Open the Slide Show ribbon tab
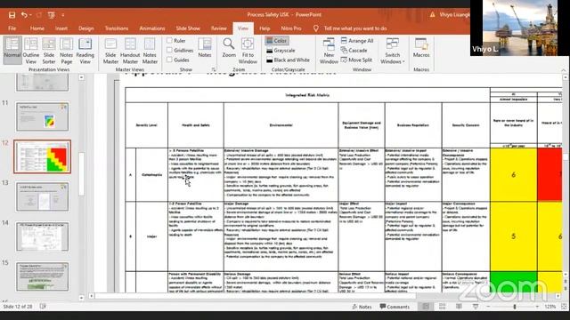The height and width of the screenshot is (320, 570). click(x=188, y=28)
